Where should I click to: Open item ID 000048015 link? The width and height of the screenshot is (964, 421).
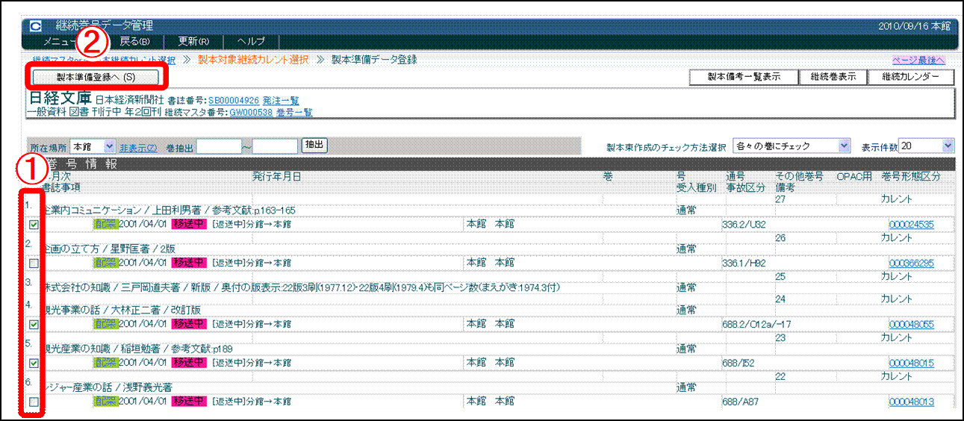coord(911,364)
